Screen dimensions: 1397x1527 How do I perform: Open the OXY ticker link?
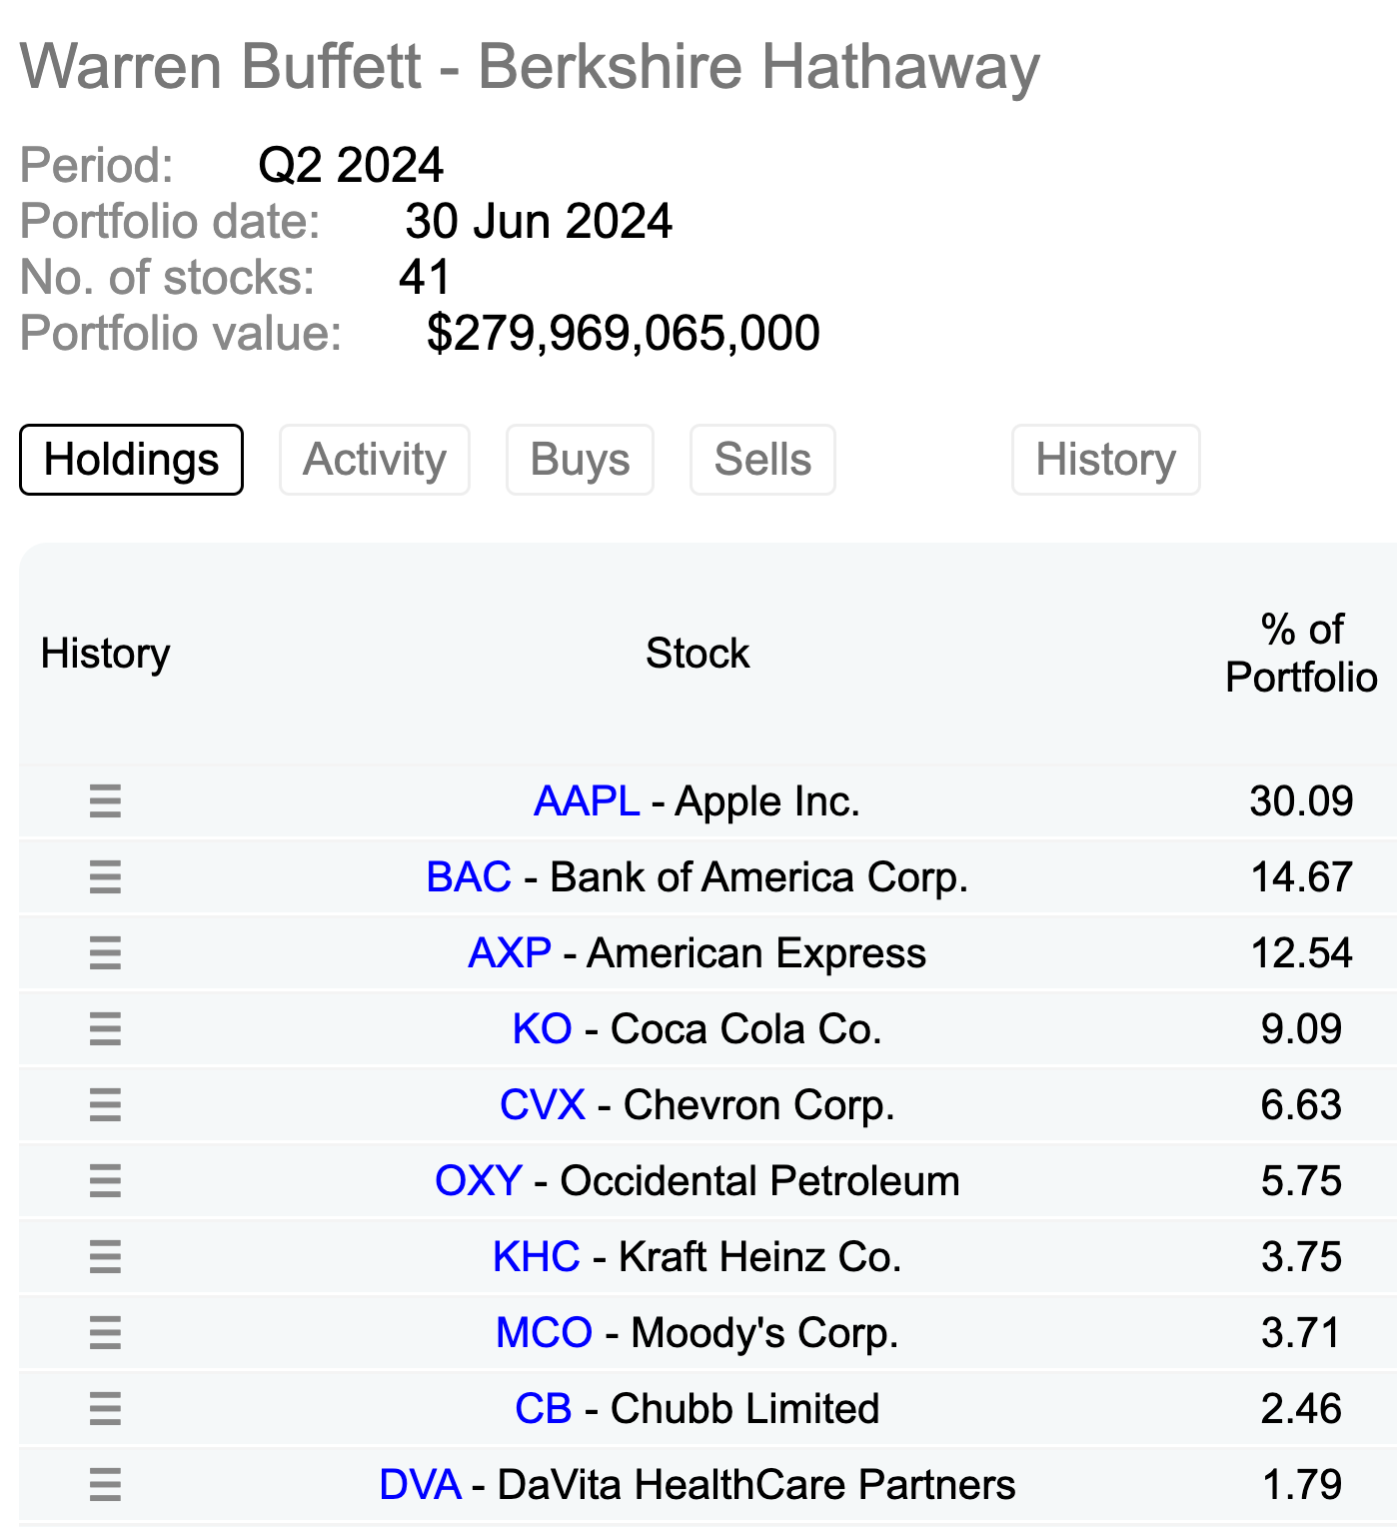click(479, 1181)
